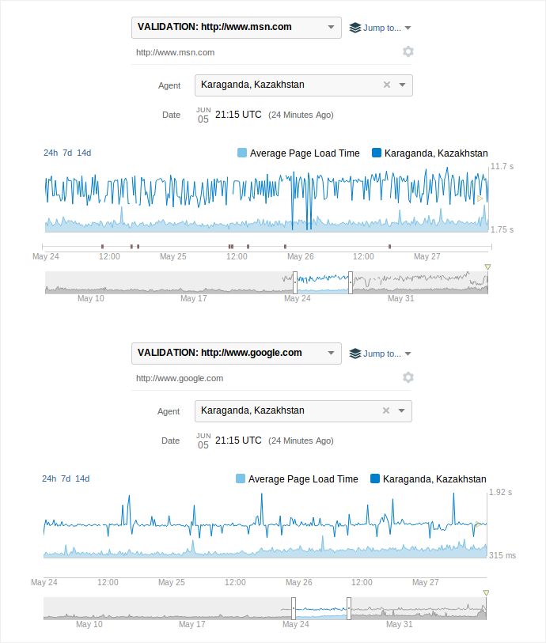This screenshot has height=643, width=546.
Task: Toggle Karaganda, Kazakhstan series in msn.com chart
Action: (x=377, y=153)
